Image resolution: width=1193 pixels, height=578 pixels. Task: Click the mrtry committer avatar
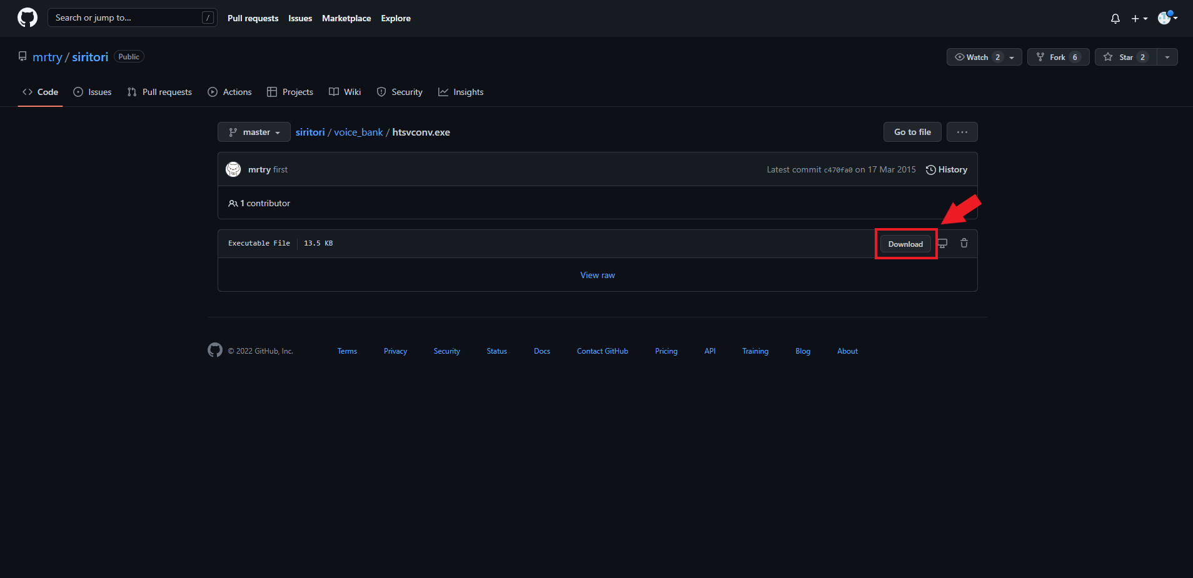[x=233, y=169]
